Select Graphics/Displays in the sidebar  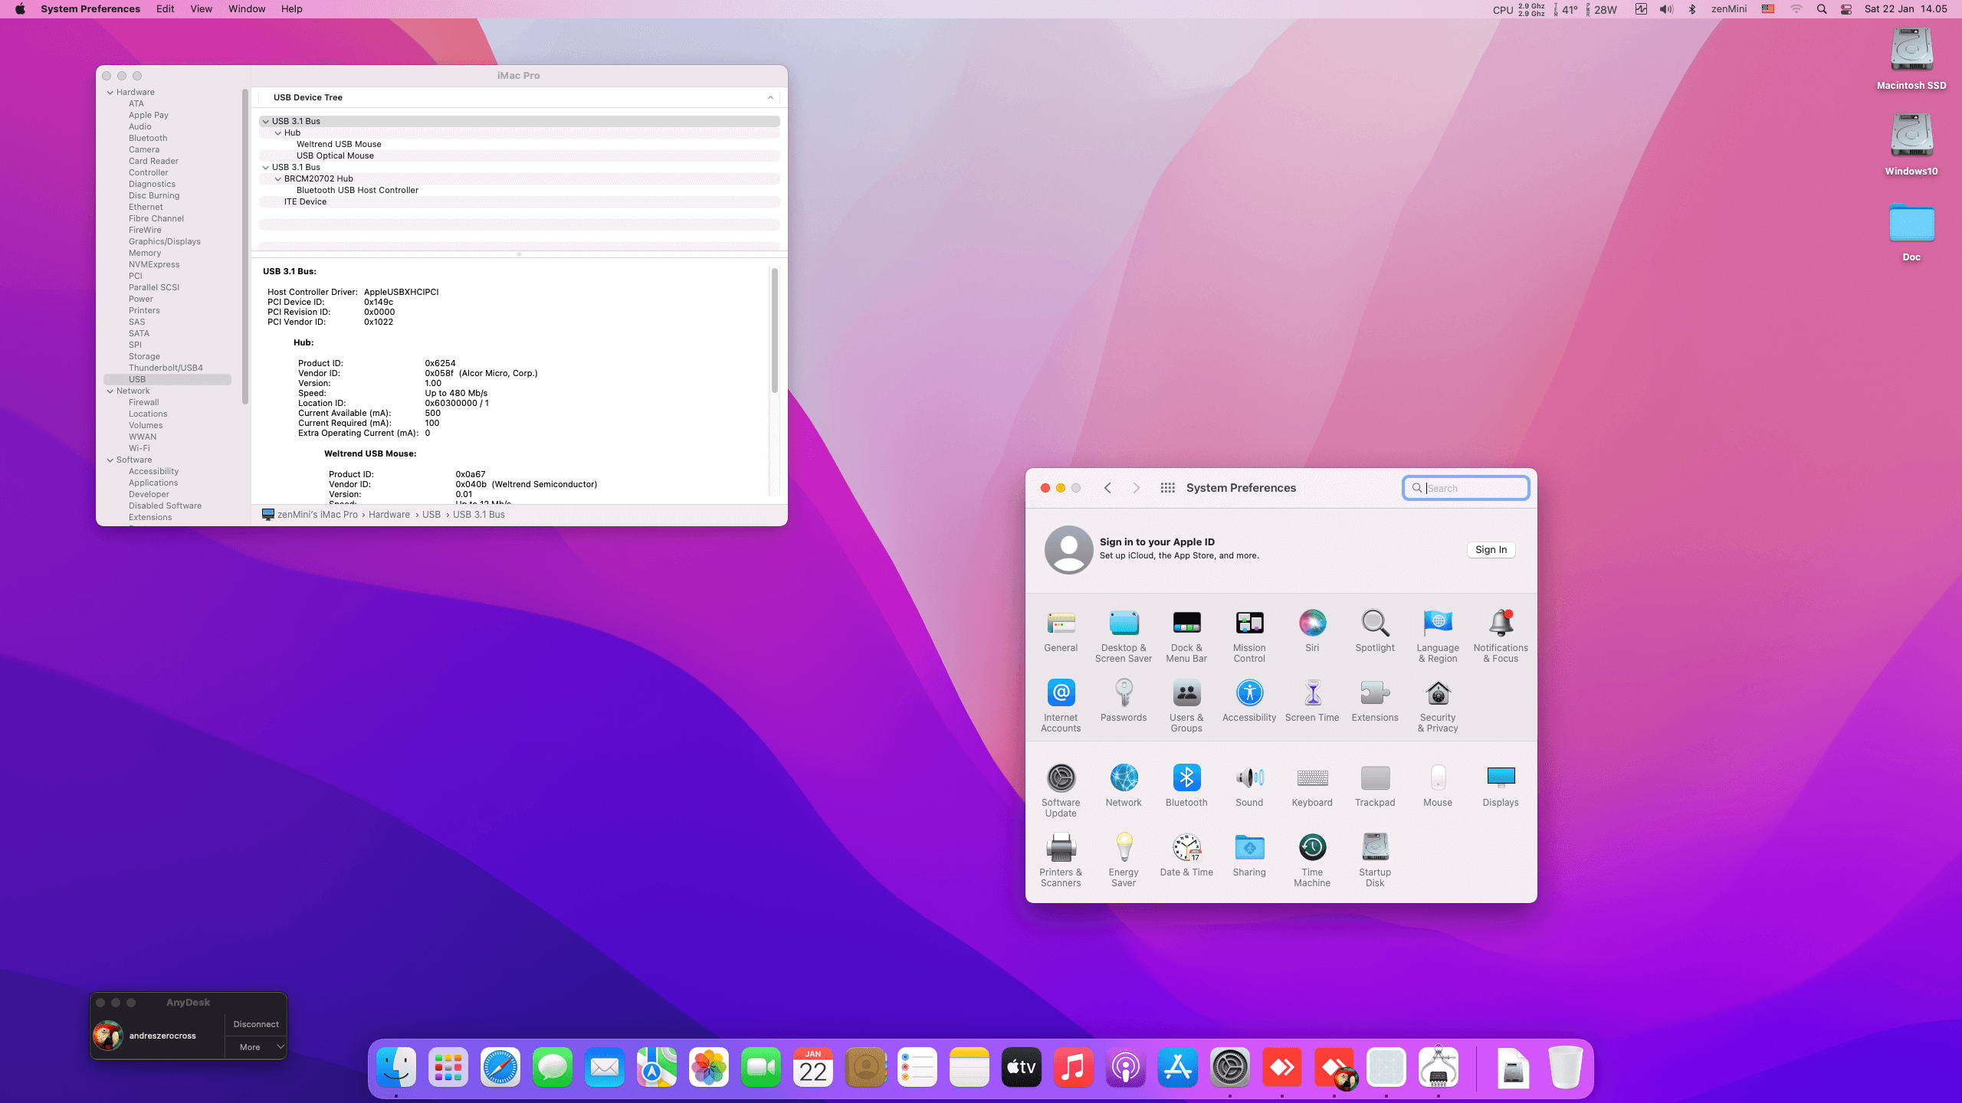pos(165,241)
